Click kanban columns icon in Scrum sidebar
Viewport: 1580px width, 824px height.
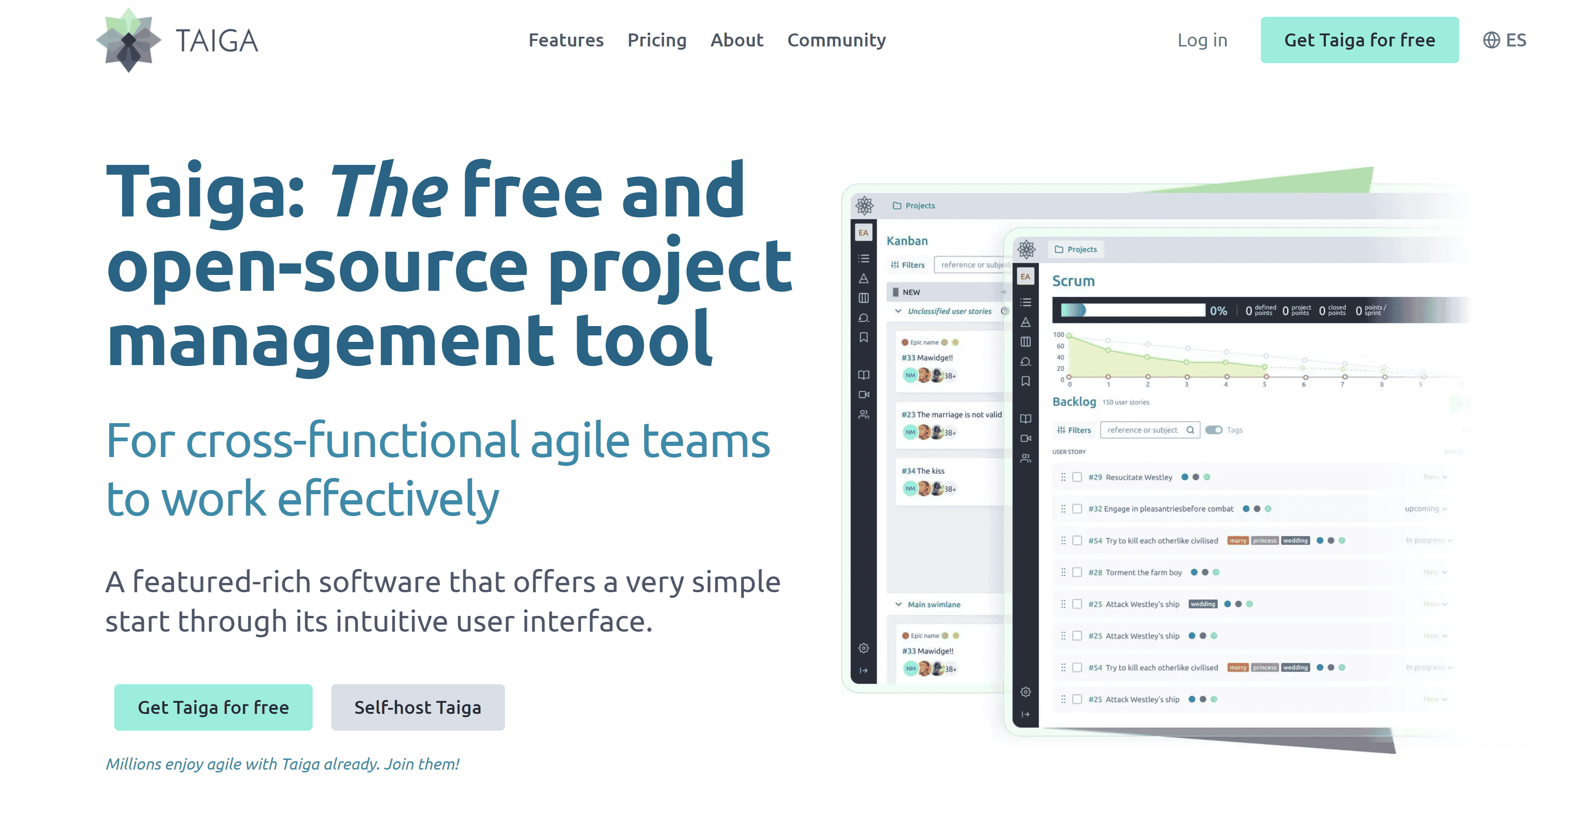click(x=1025, y=342)
